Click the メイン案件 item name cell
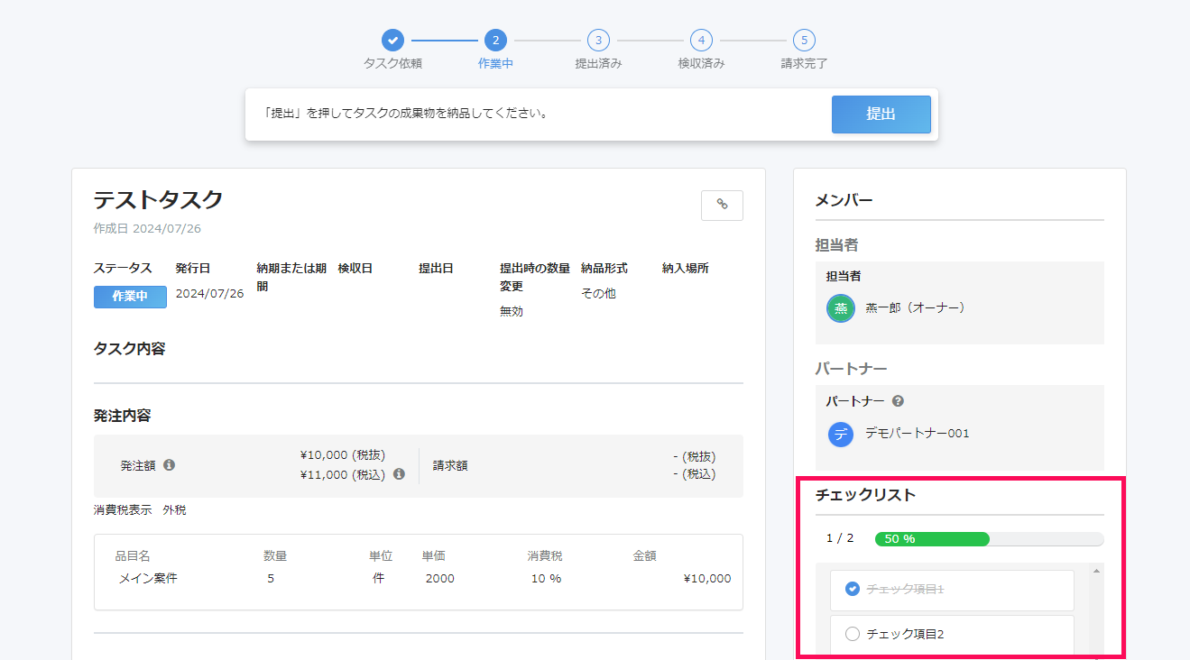The image size is (1190, 660). point(148,579)
